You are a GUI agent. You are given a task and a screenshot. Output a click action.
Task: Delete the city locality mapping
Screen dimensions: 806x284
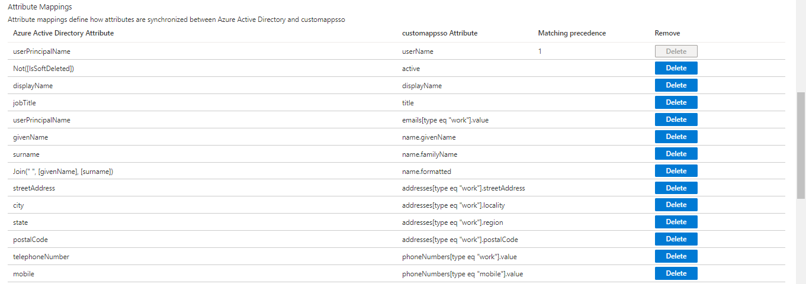pos(676,205)
